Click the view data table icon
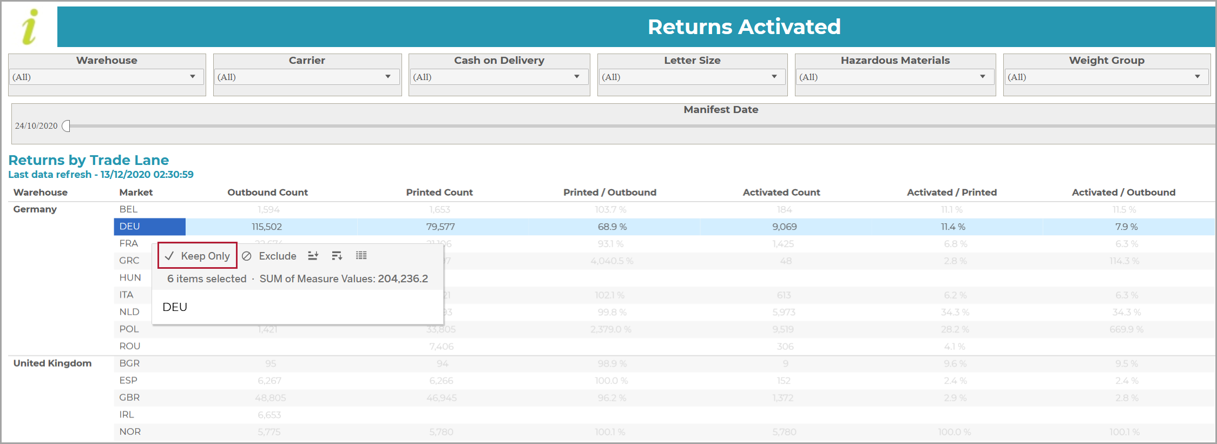The height and width of the screenshot is (444, 1217). 361,255
